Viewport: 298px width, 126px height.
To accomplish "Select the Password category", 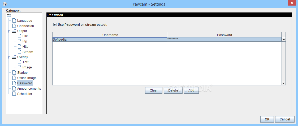I will pos(25,83).
